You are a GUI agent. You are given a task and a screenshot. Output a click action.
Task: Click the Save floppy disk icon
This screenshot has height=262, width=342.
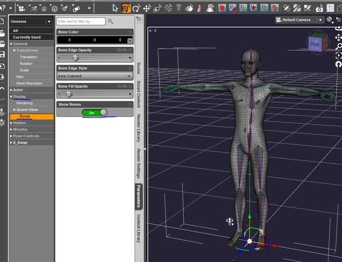[2, 55]
